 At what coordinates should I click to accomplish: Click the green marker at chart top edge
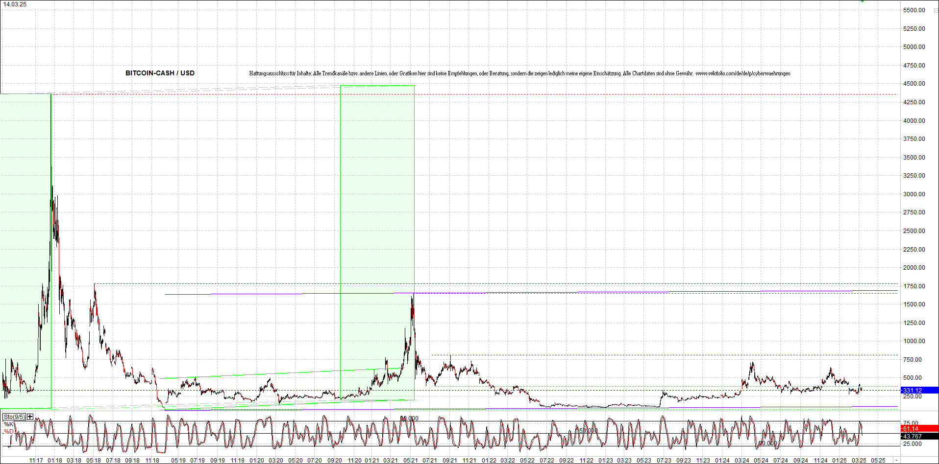(862, 1)
